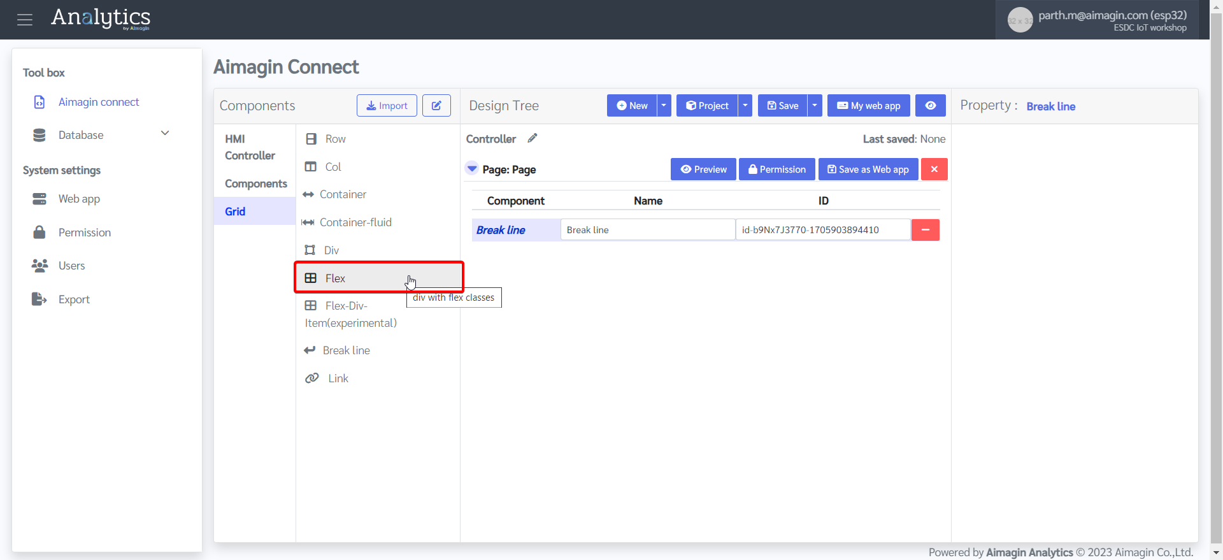The image size is (1223, 560).
Task: Add a Break line component from list
Action: click(378, 350)
